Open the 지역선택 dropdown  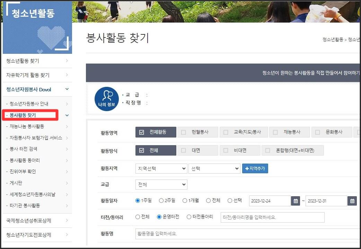click(161, 168)
